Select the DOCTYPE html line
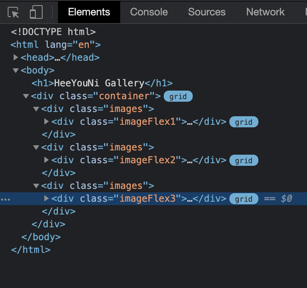307x288 pixels. (53, 32)
